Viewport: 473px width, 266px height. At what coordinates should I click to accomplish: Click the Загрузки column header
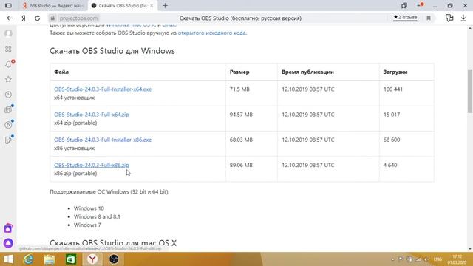coord(395,72)
